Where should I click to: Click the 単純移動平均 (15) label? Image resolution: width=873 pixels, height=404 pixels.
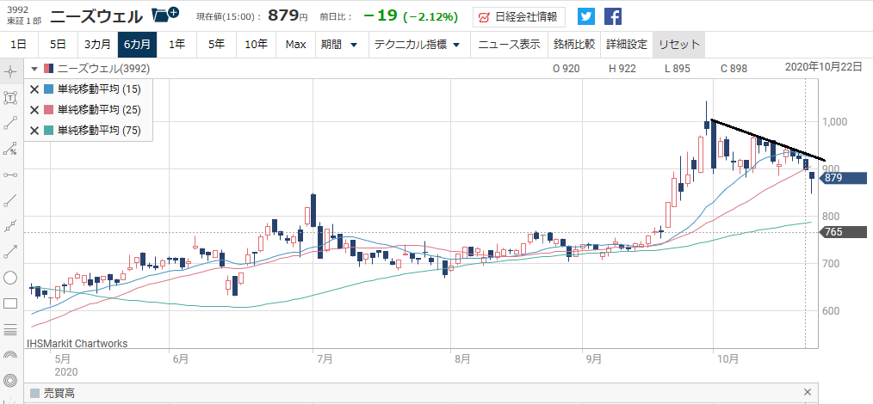point(99,89)
